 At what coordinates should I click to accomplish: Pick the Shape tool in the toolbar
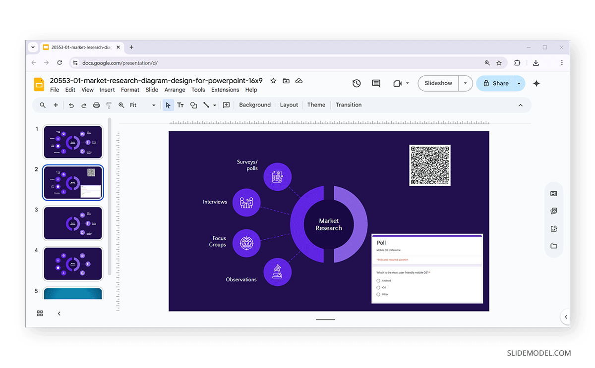pyautogui.click(x=193, y=105)
